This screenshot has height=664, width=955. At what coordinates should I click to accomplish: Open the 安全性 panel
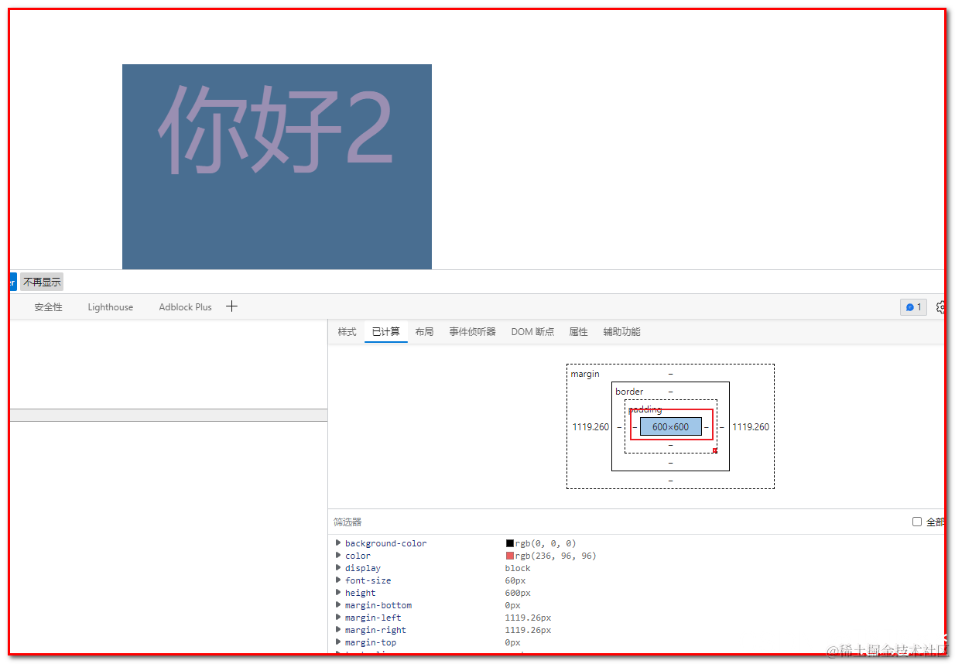[48, 306]
